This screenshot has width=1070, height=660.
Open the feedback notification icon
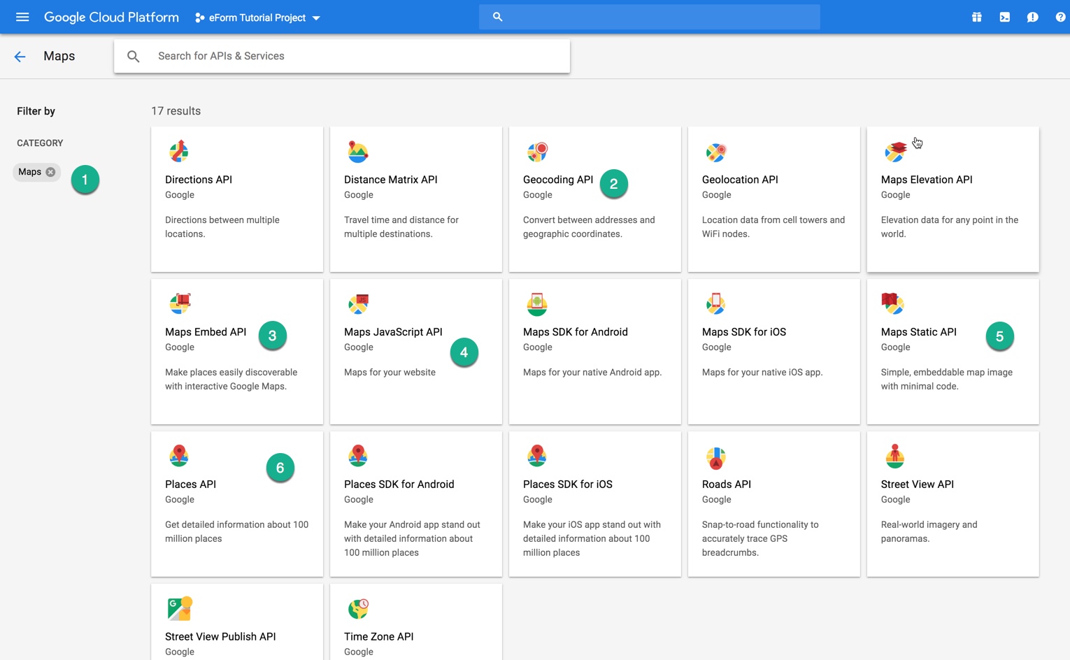[1032, 17]
